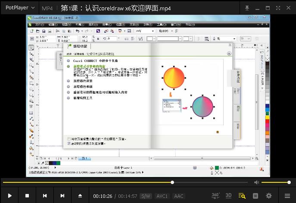The width and height of the screenshot is (296, 203).
Task: Select the Pick tool in CorelDRAW toolbox
Action: pos(31,47)
